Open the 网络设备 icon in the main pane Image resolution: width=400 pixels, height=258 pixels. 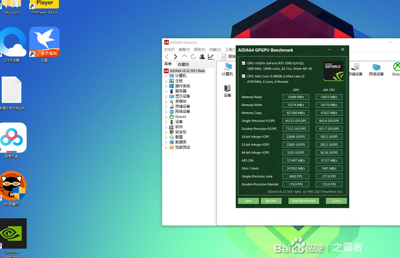(376, 69)
